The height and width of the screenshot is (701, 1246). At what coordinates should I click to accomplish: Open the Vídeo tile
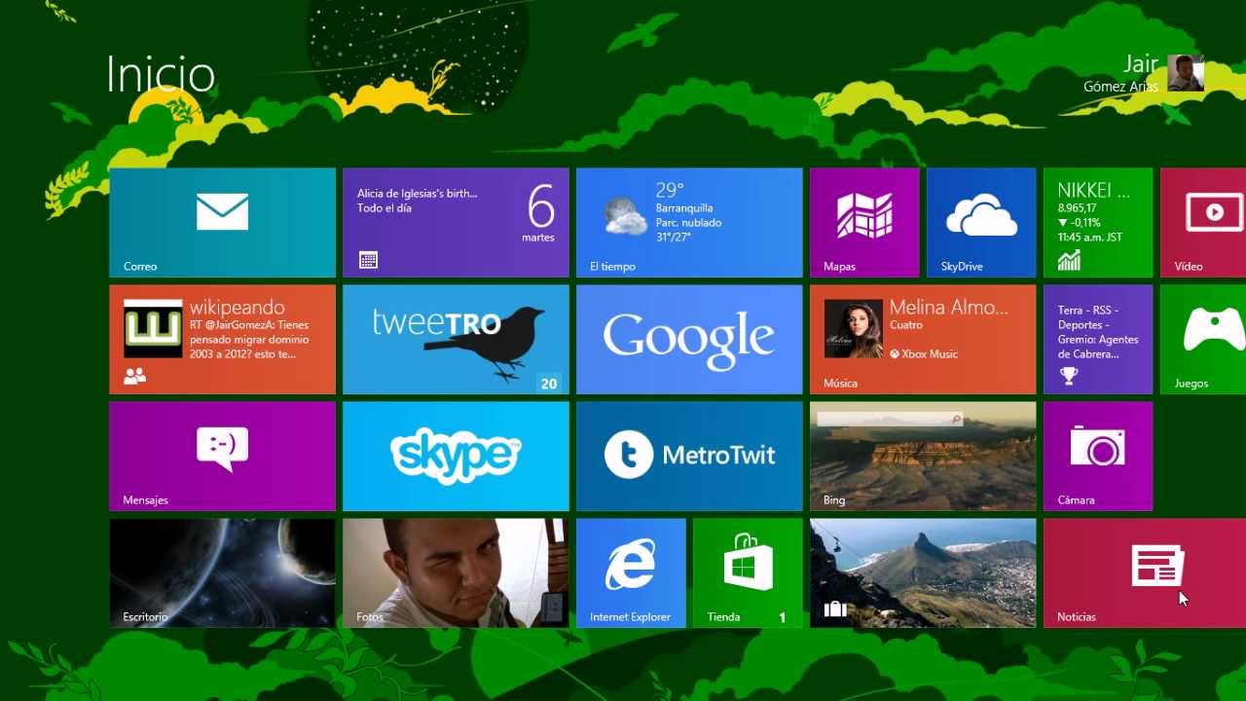(x=1203, y=223)
